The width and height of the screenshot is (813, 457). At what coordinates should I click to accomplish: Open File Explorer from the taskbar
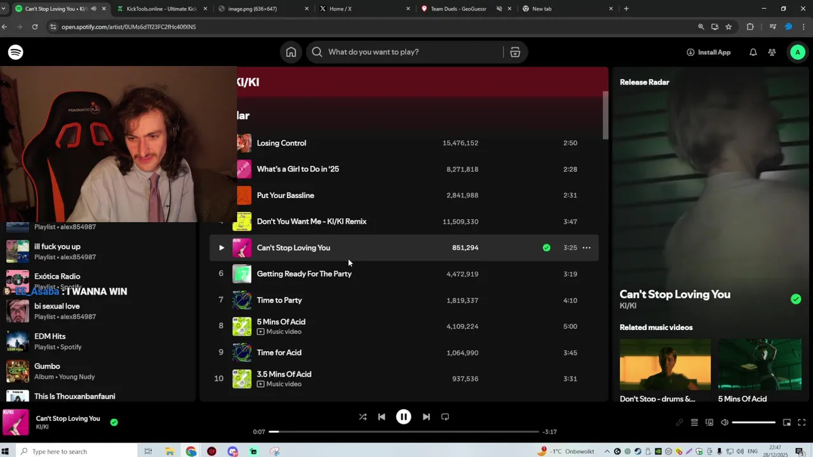coord(170,451)
